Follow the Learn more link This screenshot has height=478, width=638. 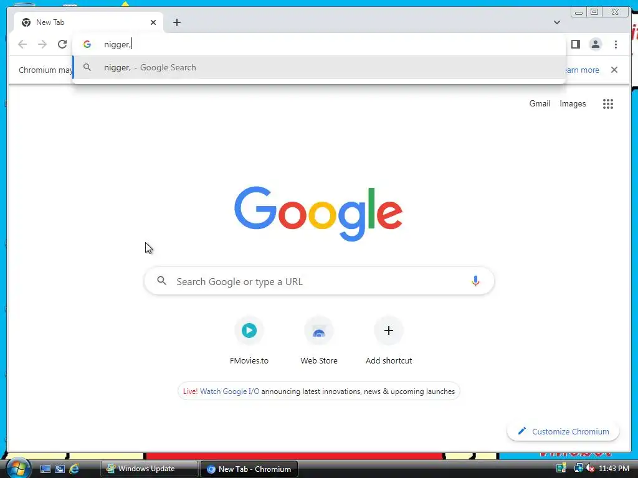(x=581, y=70)
